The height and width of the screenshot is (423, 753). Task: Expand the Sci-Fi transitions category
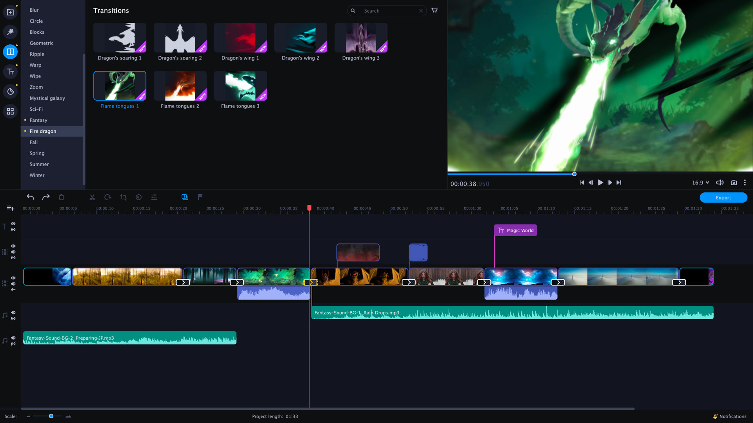click(x=36, y=109)
